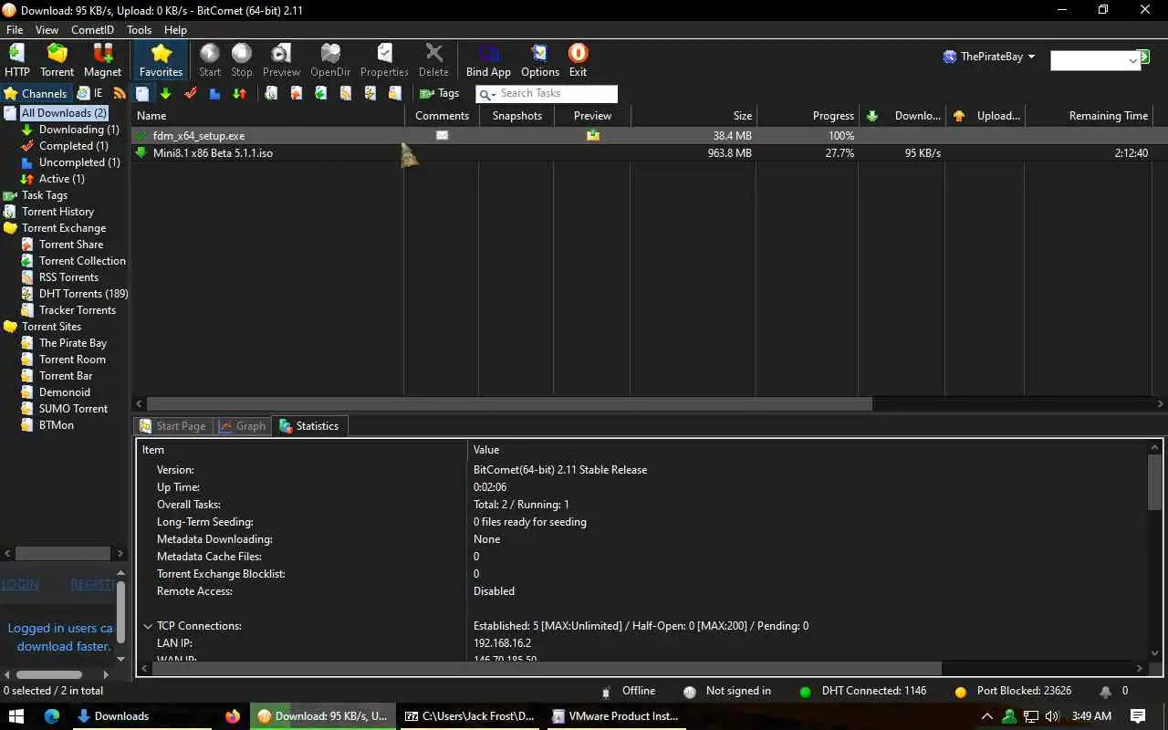Open the File menu
Viewport: 1168px width, 730px height.
(15, 30)
